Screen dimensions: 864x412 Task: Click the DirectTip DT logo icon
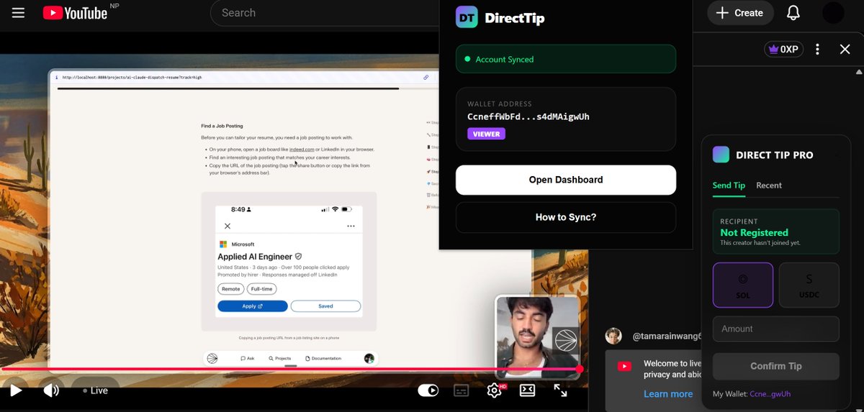pyautogui.click(x=467, y=17)
